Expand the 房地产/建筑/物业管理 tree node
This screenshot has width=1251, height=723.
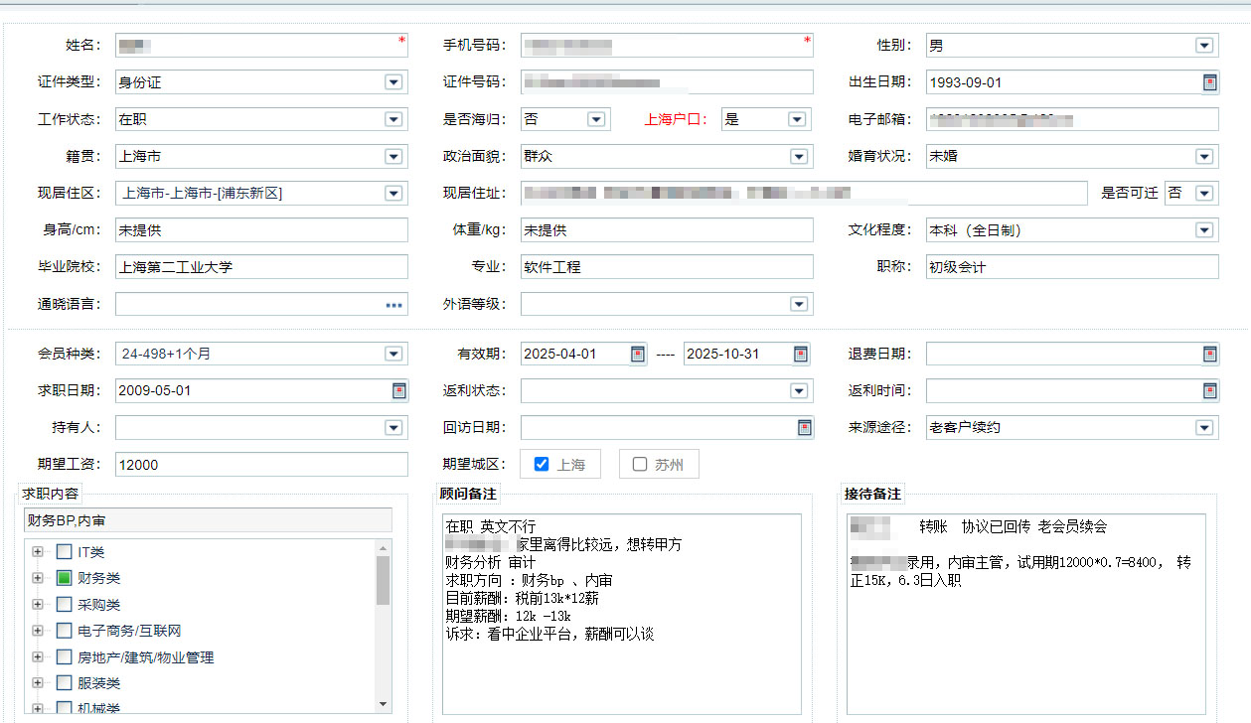[38, 656]
